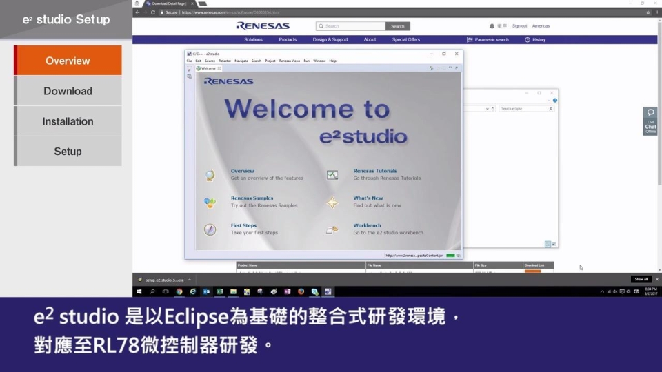Open the First Steps link
662x372 pixels.
tap(243, 225)
